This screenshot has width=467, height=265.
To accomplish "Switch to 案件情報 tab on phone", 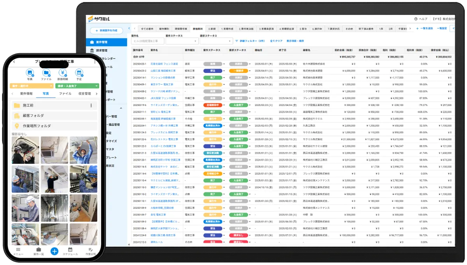I will [x=26, y=94].
